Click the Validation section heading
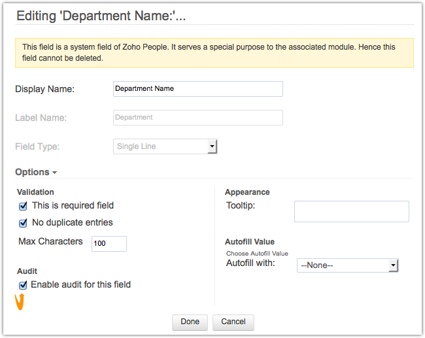Screen dimensions: 425x338 point(35,192)
